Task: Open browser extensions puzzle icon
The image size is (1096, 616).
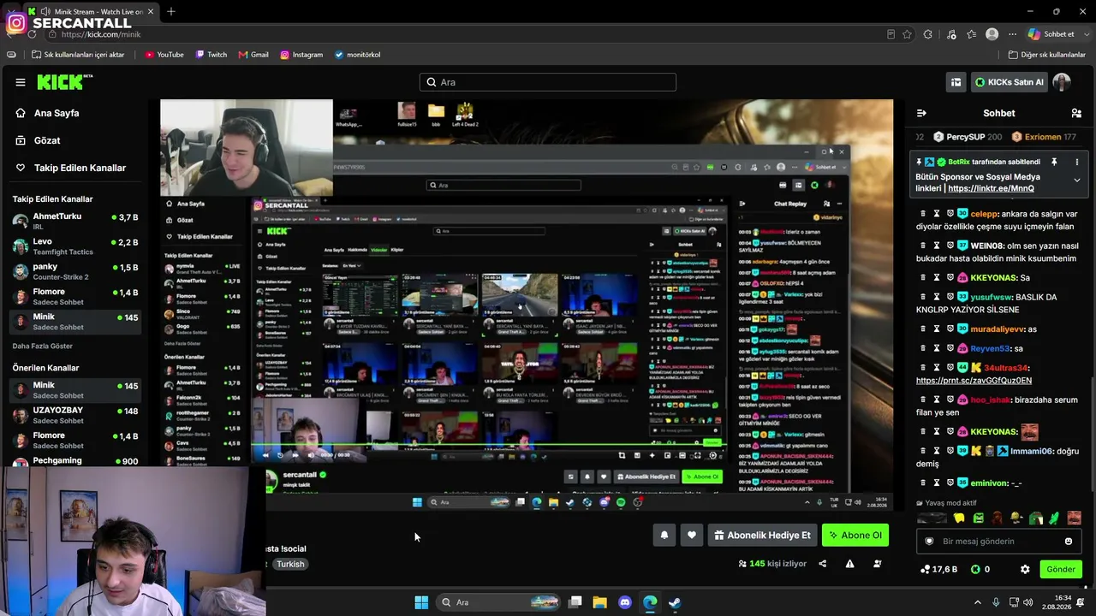Action: [928, 34]
